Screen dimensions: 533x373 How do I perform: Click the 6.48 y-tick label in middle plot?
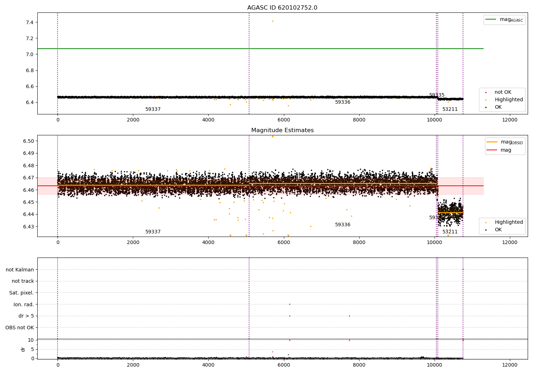click(x=28, y=166)
